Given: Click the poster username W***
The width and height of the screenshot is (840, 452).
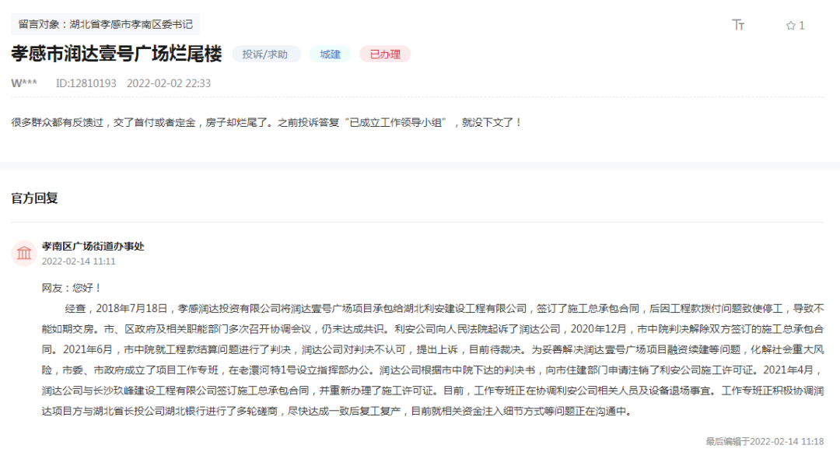Looking at the screenshot, I should coord(24,83).
